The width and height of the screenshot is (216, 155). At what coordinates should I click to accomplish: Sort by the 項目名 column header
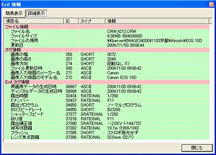click(34, 21)
